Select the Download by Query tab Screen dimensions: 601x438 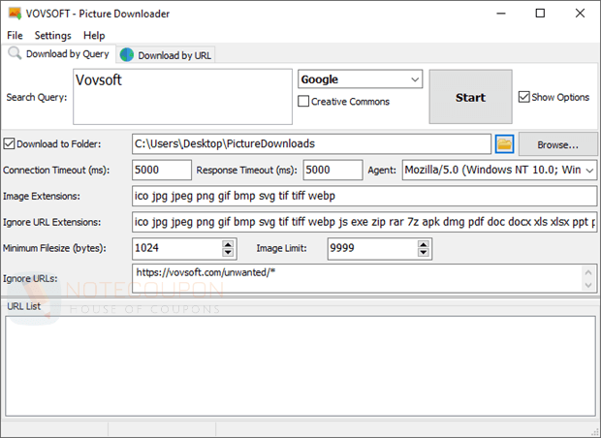(58, 53)
